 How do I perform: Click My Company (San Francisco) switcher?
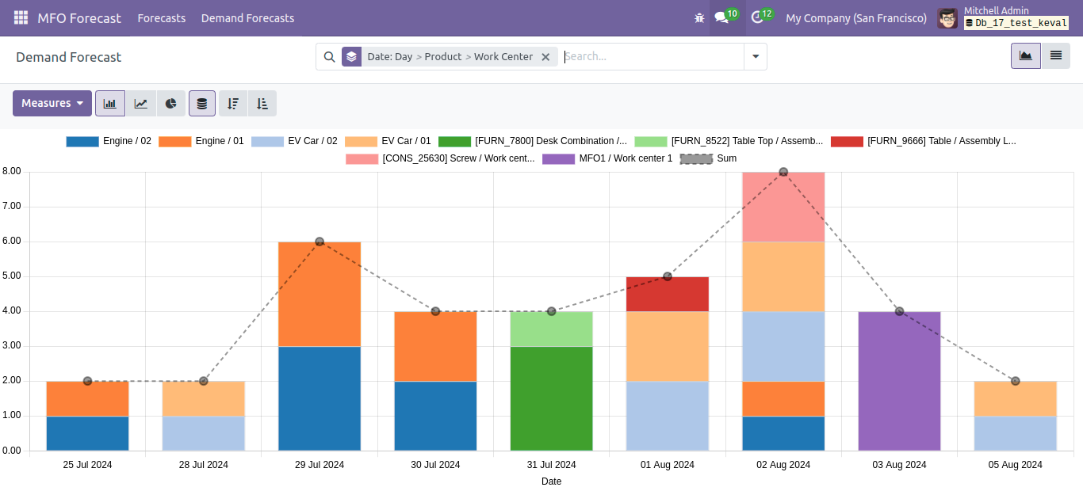[855, 17]
